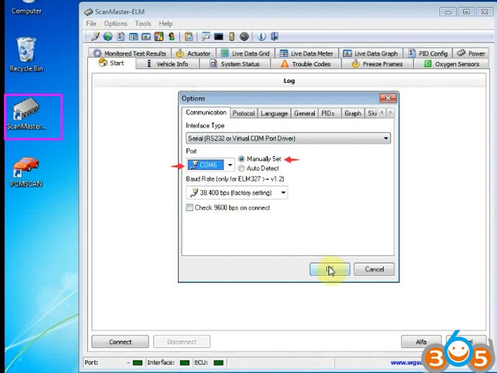Click the speech bubble toolbar icon
This screenshot has height=373, width=497.
click(206, 37)
